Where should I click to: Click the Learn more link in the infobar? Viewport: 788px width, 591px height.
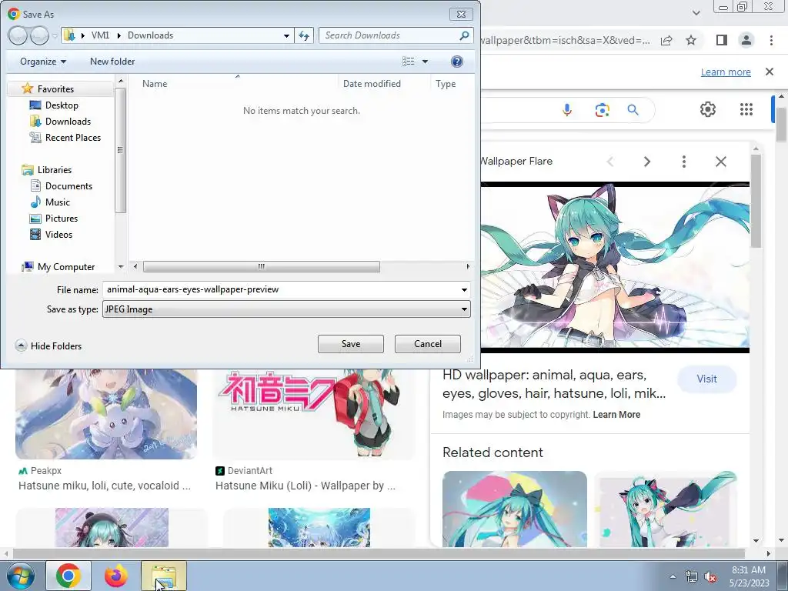click(726, 72)
